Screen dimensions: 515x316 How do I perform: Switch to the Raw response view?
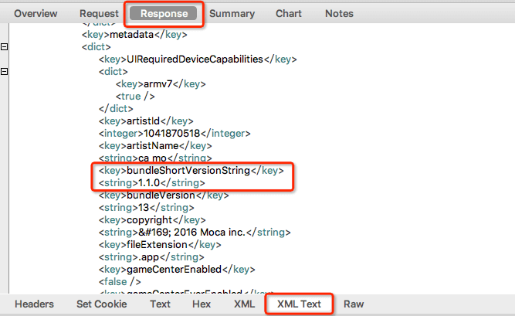tap(354, 304)
